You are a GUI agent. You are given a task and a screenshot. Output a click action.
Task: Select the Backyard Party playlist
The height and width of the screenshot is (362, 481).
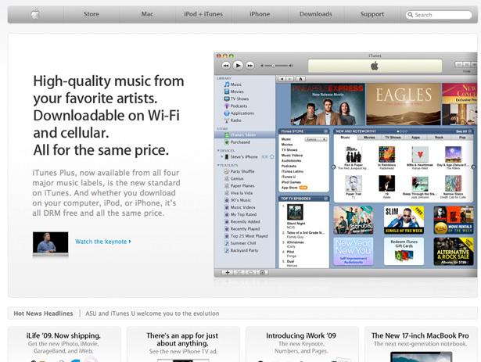(x=241, y=250)
